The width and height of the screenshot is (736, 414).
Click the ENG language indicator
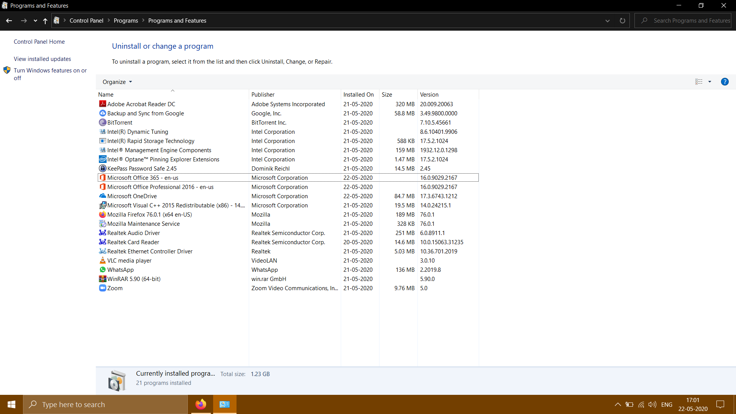coord(667,404)
